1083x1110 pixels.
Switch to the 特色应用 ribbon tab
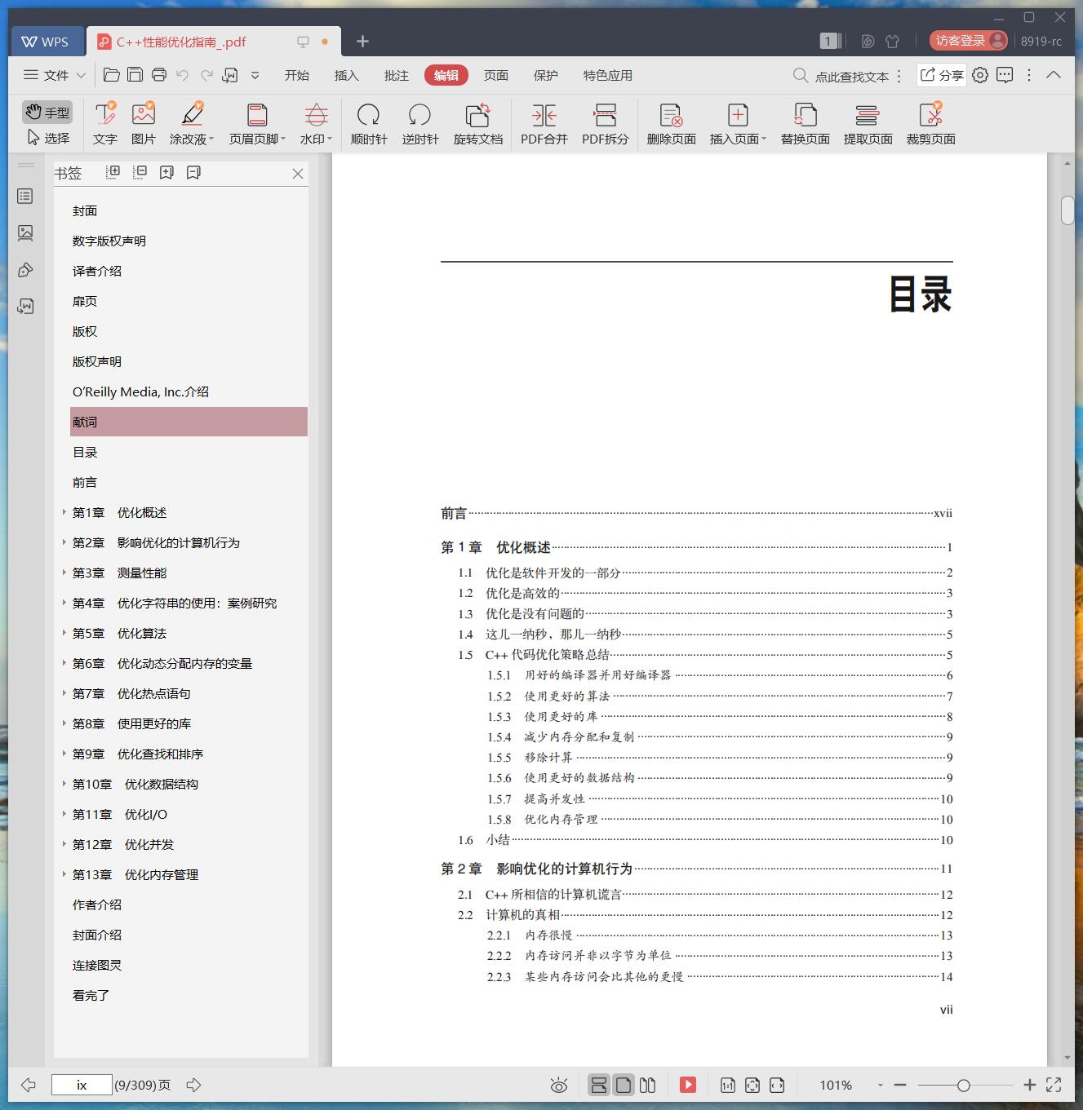(608, 75)
